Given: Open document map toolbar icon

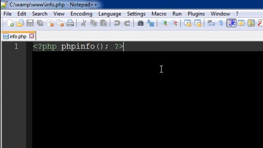Looking at the screenshot, I should 251,23.
